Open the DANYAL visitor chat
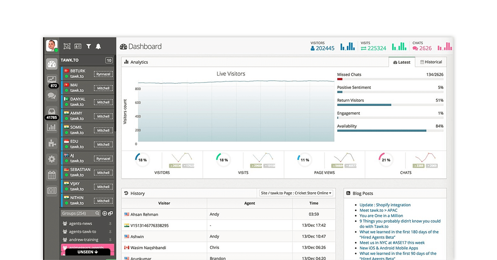This screenshot has width=497, height=260. pos(87,102)
